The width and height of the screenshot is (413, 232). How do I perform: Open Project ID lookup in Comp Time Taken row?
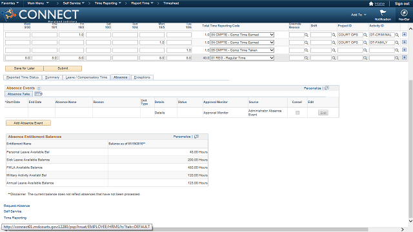pyautogui.click(x=365, y=50)
